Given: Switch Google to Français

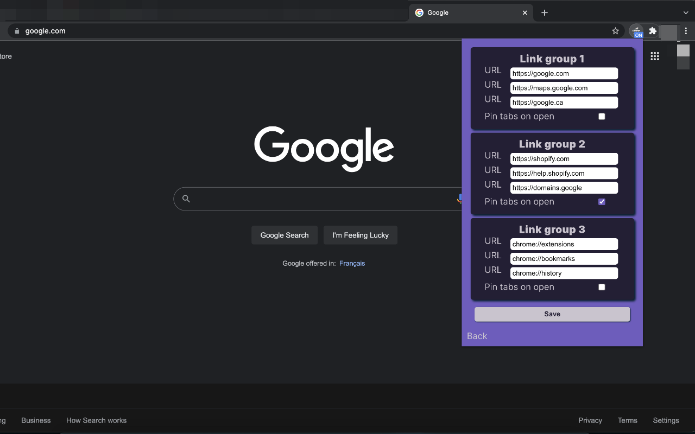Looking at the screenshot, I should coord(352,263).
